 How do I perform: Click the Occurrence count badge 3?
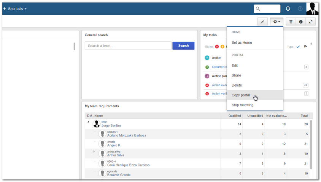pos(306,67)
